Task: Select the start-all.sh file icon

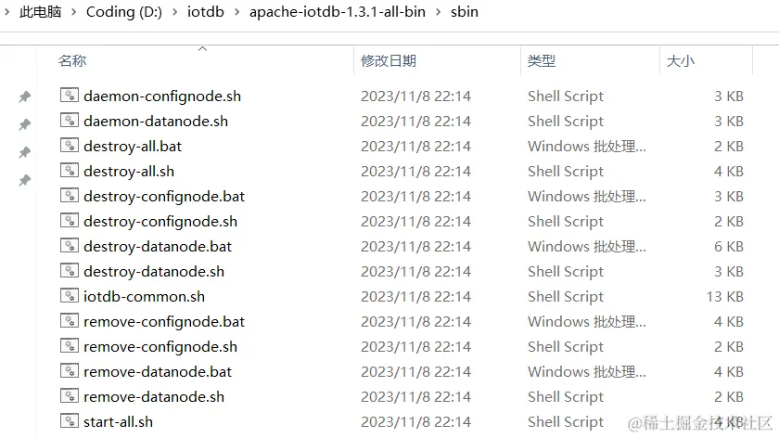Action: pyautogui.click(x=70, y=420)
